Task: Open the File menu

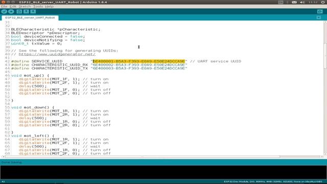Action: [x=4, y=7]
